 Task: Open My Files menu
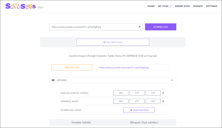coord(165,6)
